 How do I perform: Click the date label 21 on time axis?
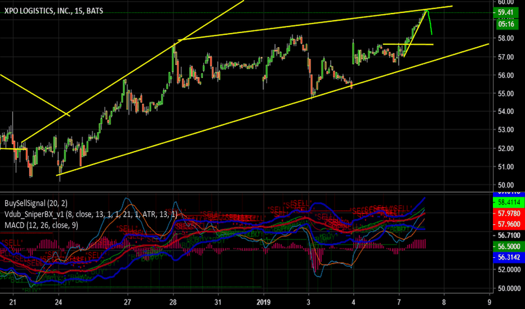coord(13,302)
